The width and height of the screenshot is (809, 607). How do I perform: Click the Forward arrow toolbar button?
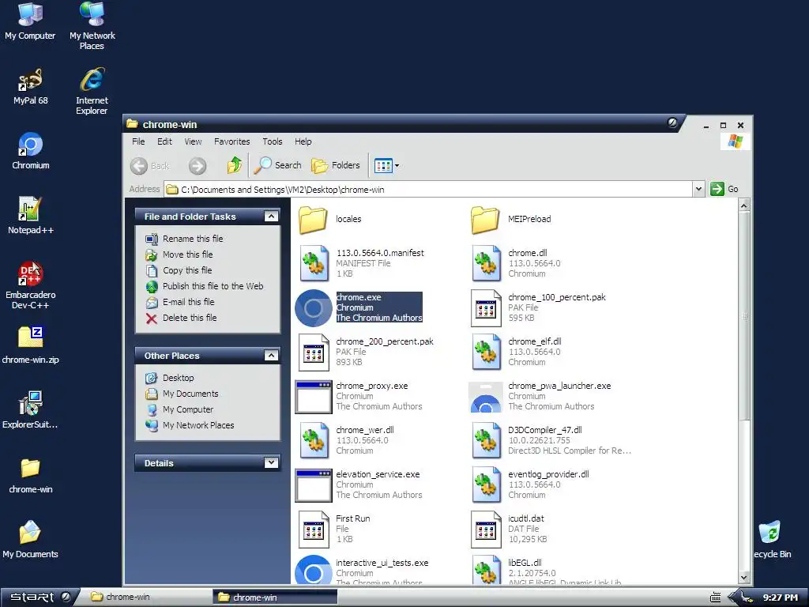197,166
